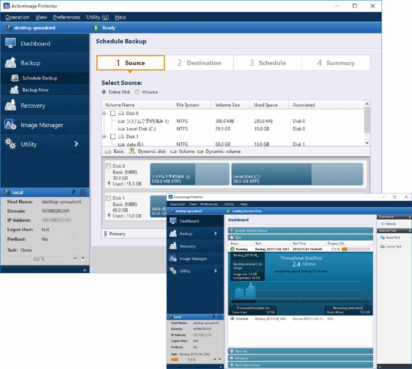Image resolution: width=412 pixels, height=369 pixels.
Task: Open the Help menu in the Dashboard window
Action: click(x=243, y=204)
